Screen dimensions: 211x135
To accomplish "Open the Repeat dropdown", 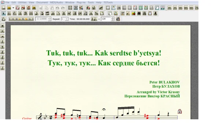I will pos(66,19).
